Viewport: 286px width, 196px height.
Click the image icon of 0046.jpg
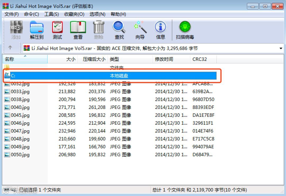[7, 123]
